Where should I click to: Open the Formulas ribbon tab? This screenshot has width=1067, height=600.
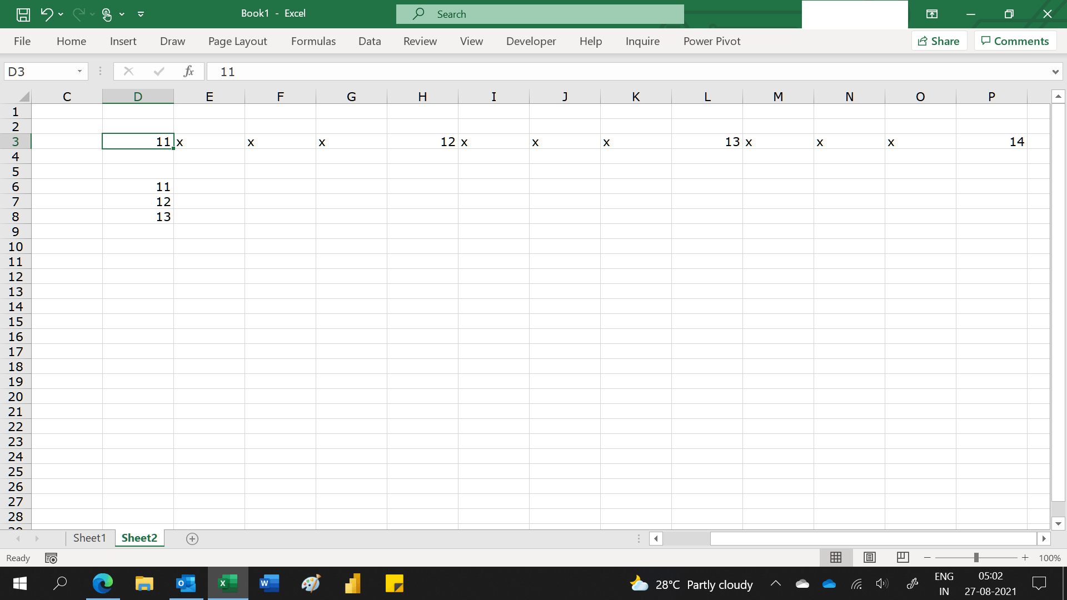pyautogui.click(x=313, y=41)
